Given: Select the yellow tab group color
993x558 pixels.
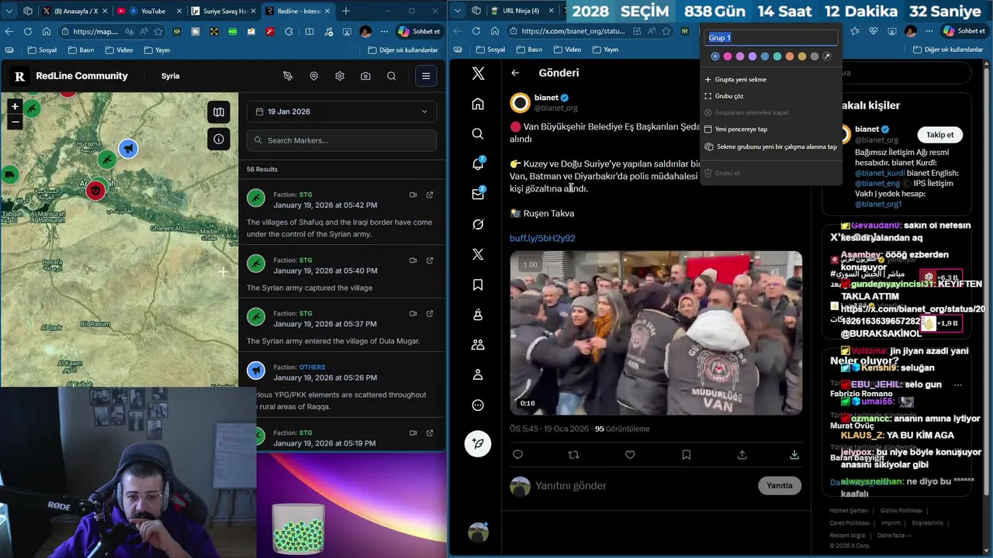Looking at the screenshot, I should click(802, 57).
